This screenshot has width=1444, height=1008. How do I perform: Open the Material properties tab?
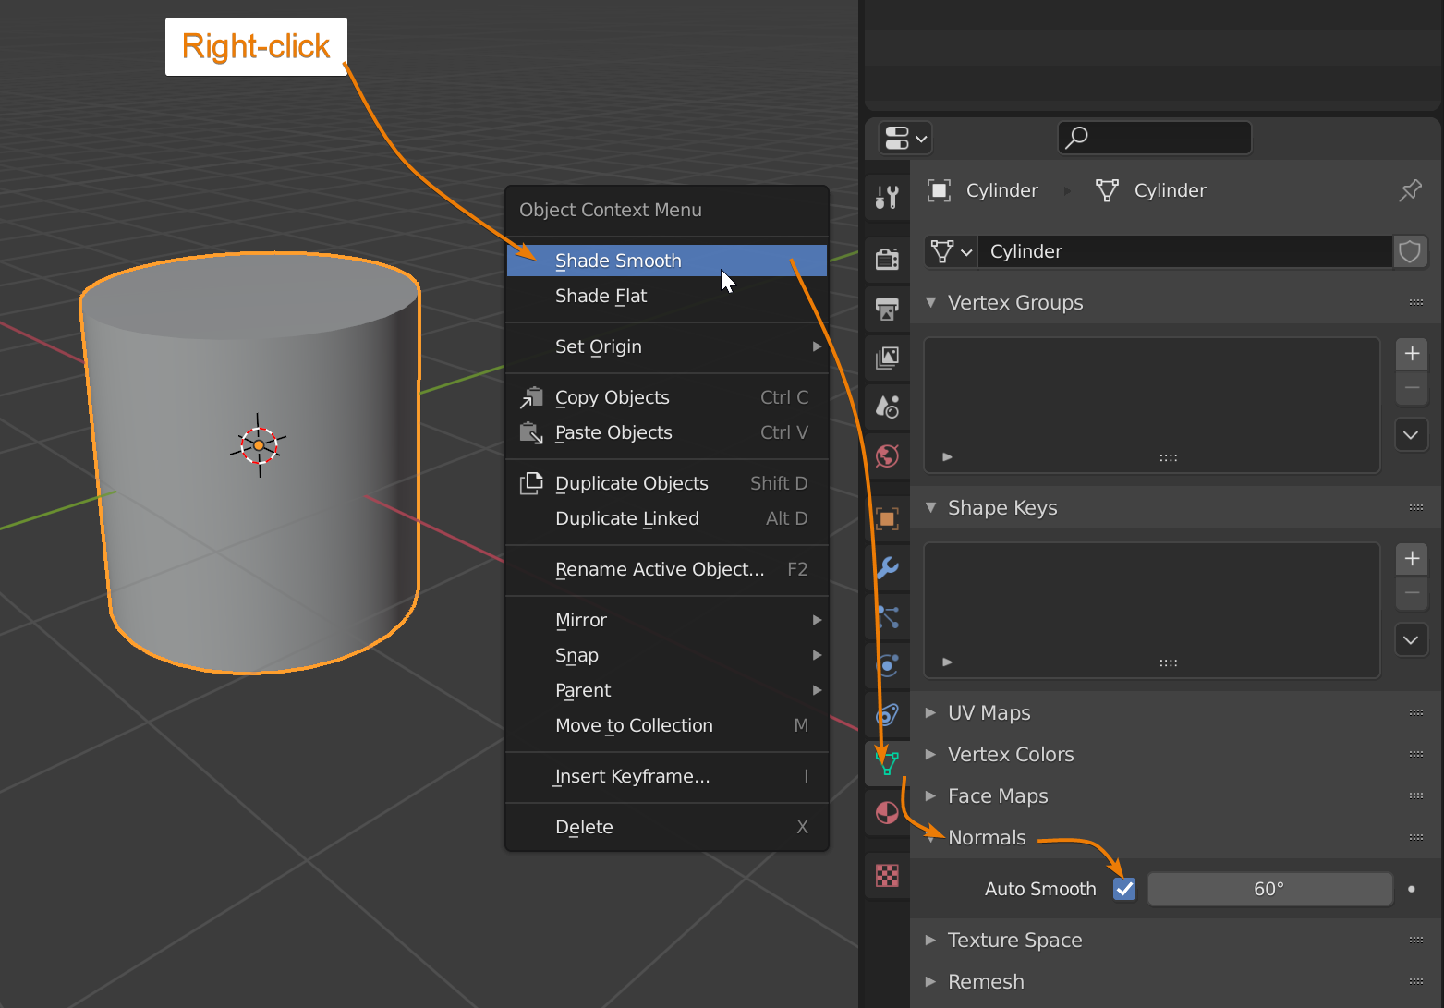click(x=887, y=813)
